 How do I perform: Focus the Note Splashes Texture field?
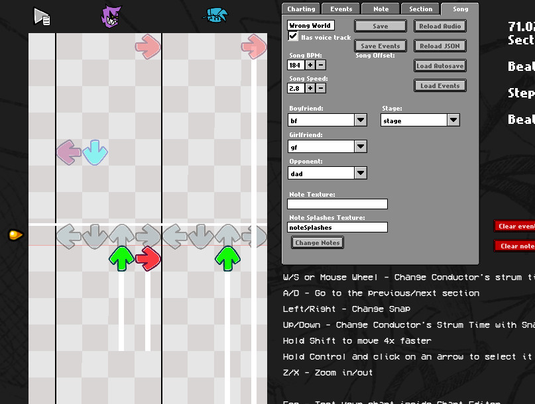(x=337, y=227)
